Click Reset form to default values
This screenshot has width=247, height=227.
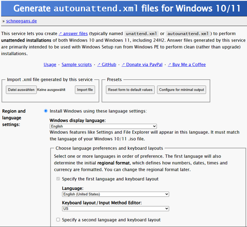point(130,90)
